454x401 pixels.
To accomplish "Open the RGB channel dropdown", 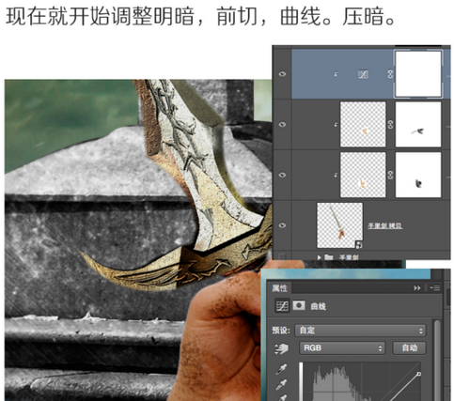I will tap(342, 348).
